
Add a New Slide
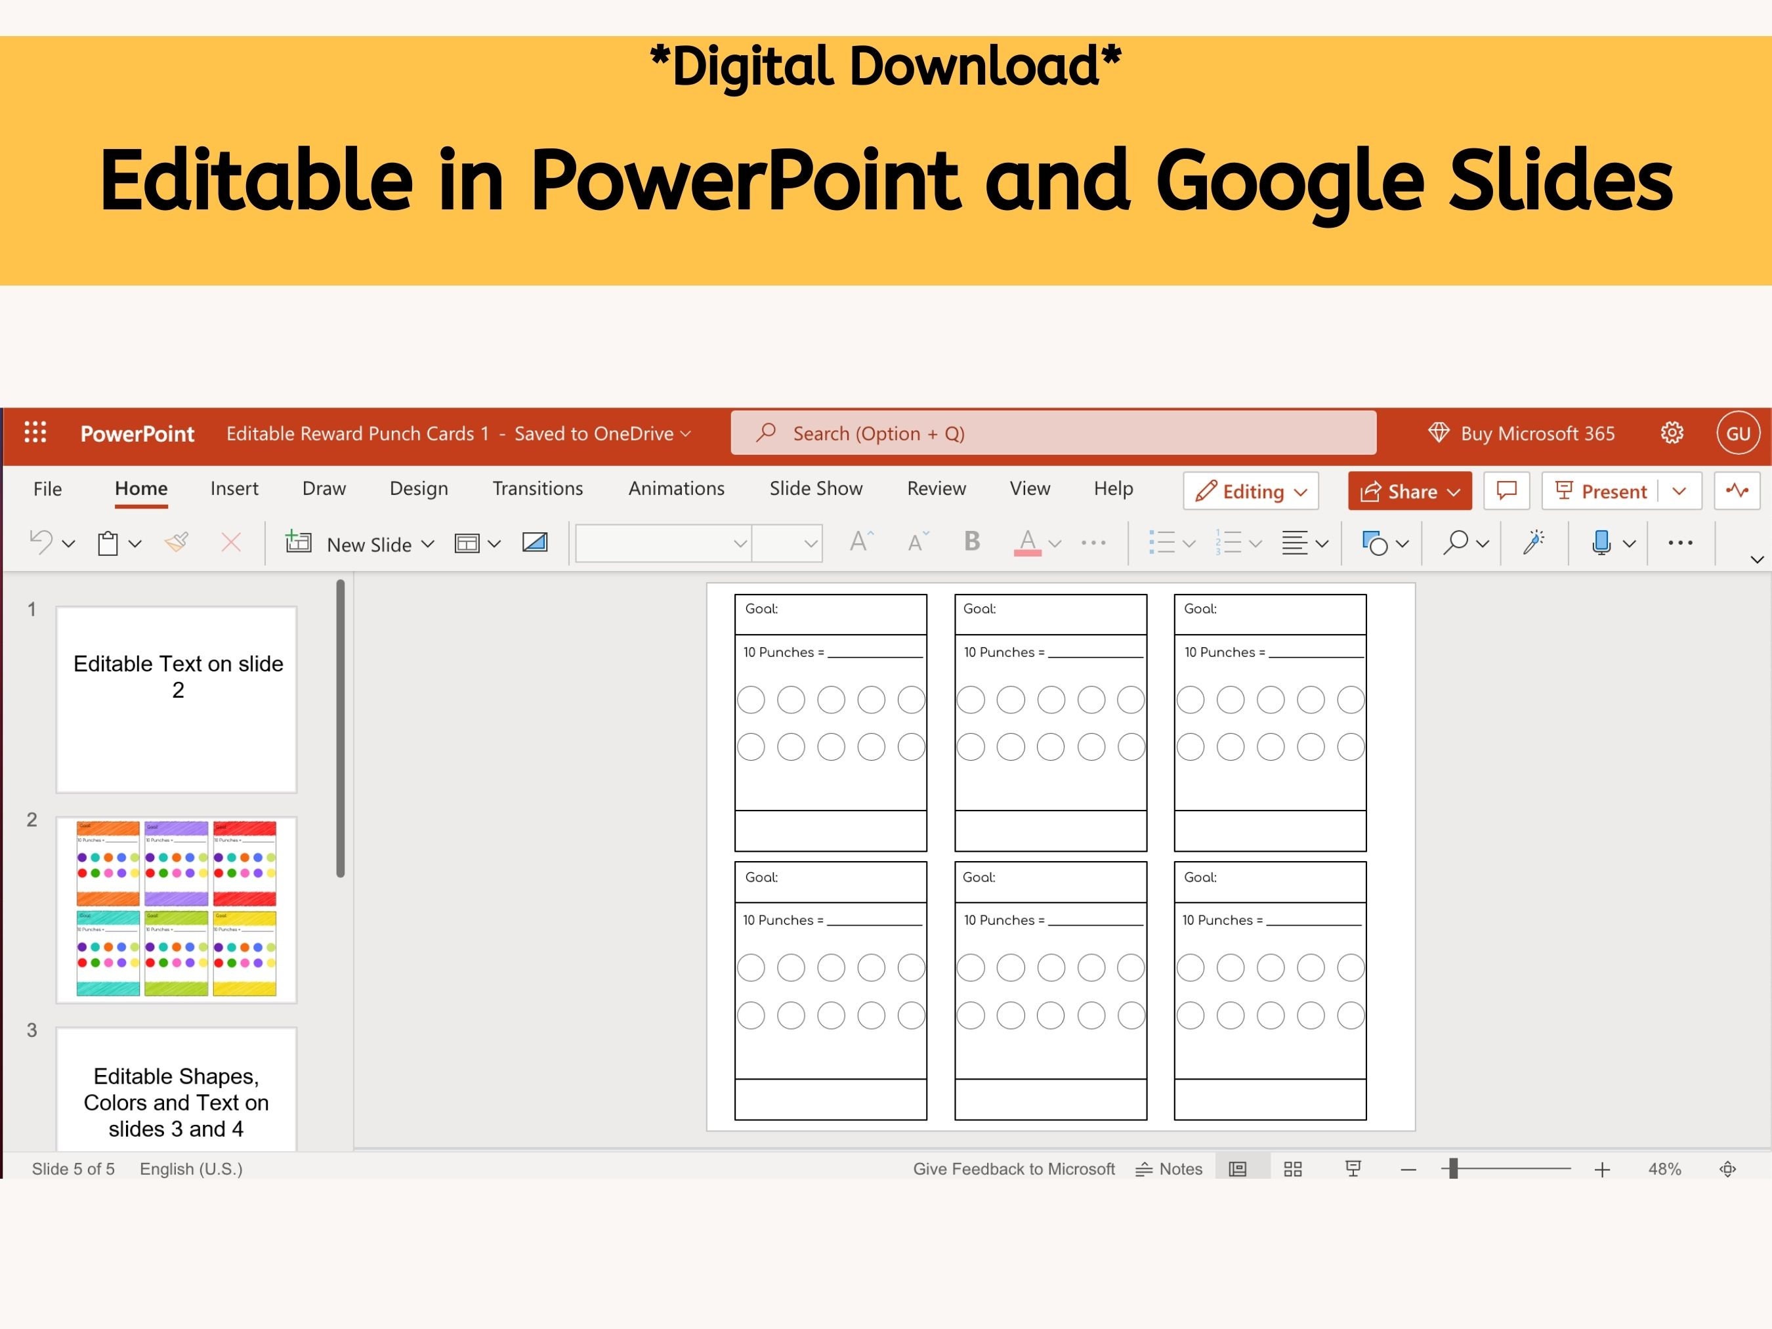(x=348, y=543)
